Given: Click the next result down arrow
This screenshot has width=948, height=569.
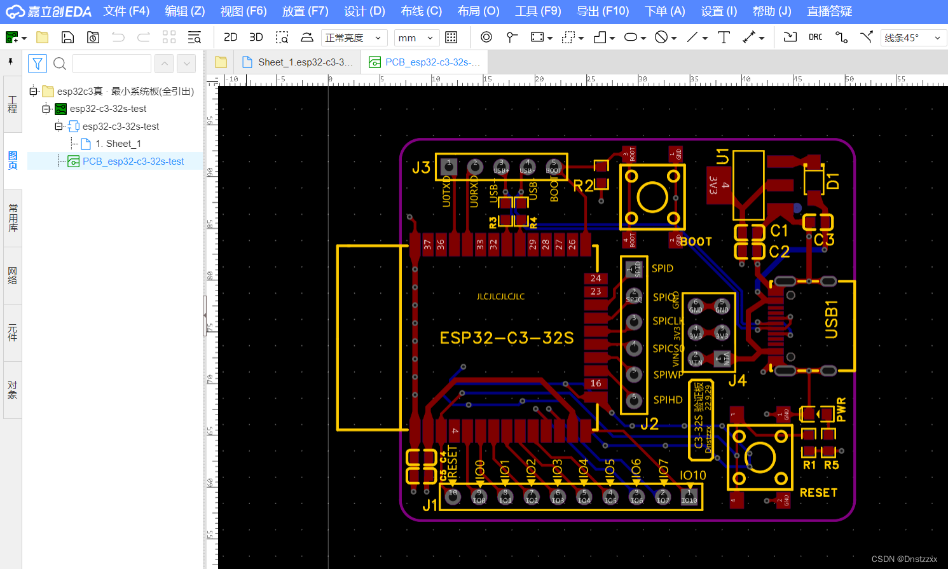Looking at the screenshot, I should 186,64.
